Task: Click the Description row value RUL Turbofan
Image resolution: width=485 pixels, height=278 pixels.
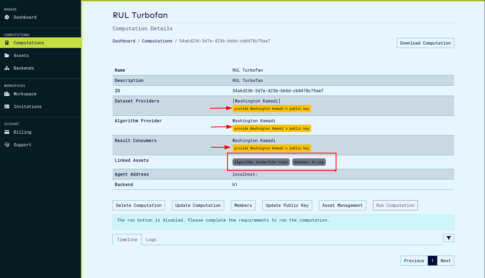Action: (x=248, y=80)
